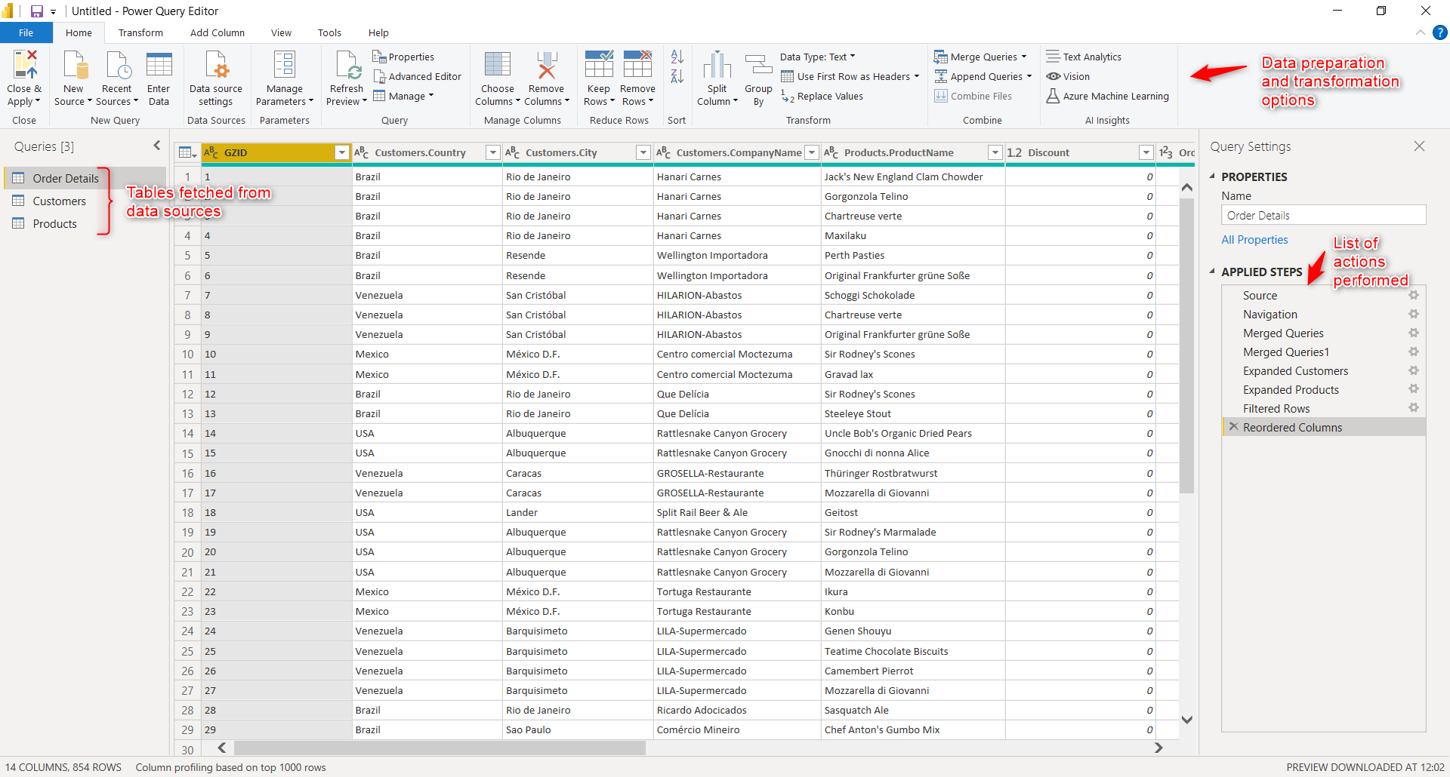Switch to the Help tab
Screen dimensions: 1450x777
coord(378,32)
